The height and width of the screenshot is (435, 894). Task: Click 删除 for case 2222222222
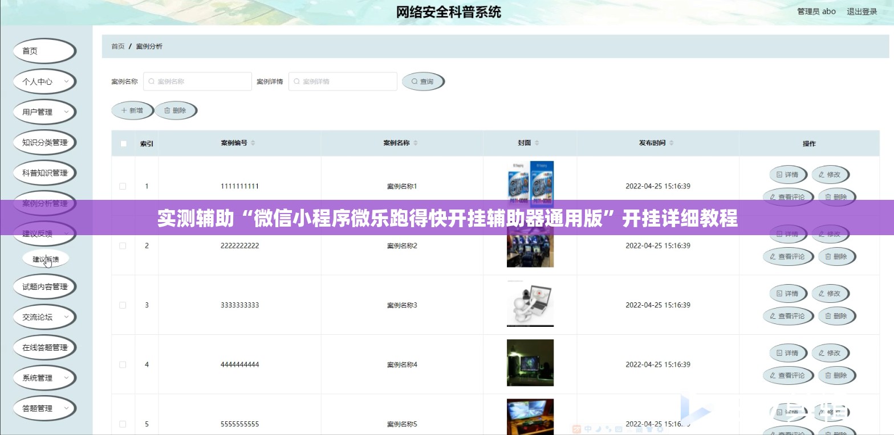pyautogui.click(x=836, y=256)
